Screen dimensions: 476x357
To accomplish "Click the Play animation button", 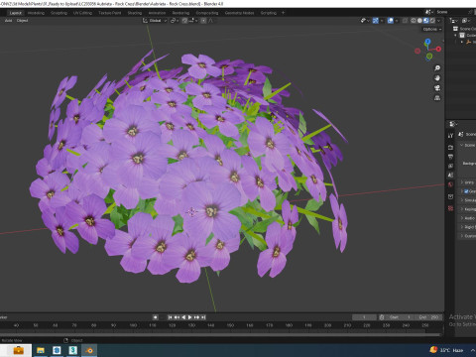I will coord(190,317).
